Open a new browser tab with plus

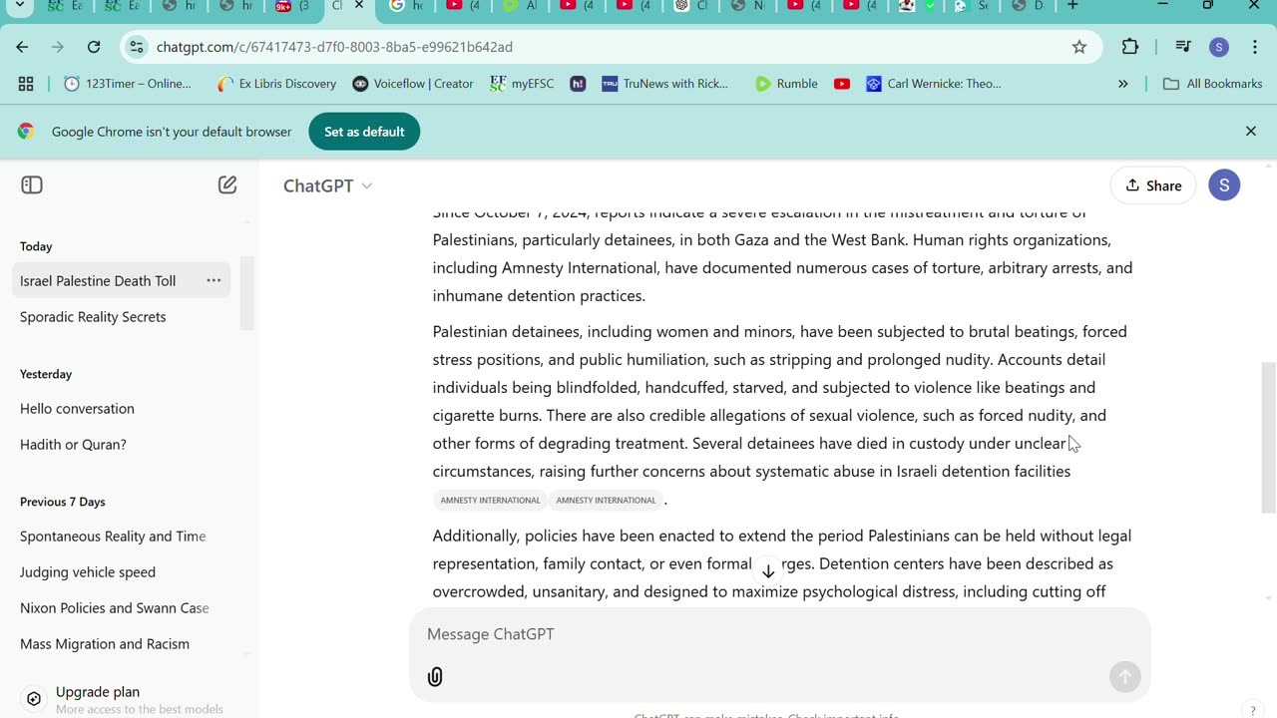(x=1072, y=6)
